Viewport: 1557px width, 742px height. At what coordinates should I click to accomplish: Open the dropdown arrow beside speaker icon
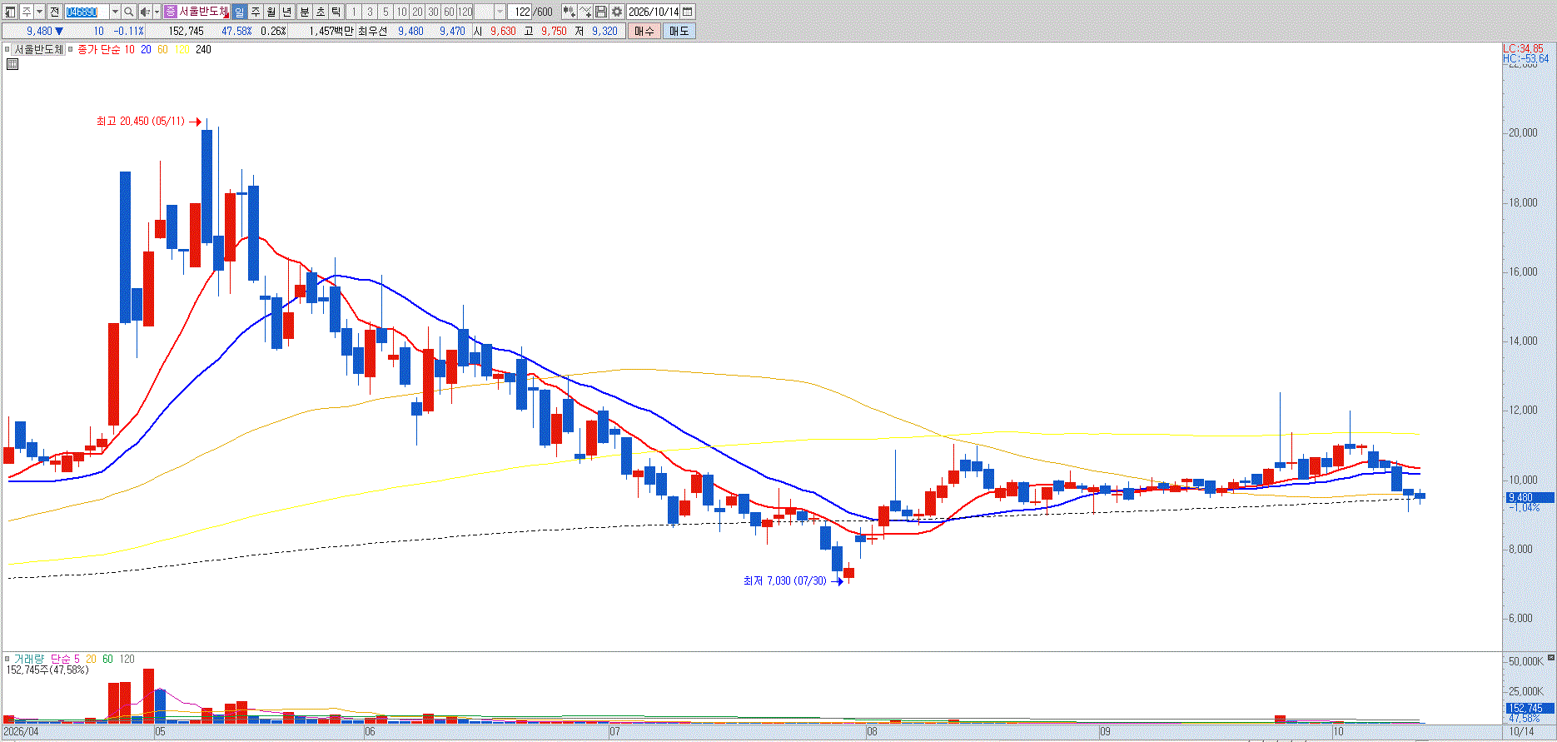pos(157,12)
